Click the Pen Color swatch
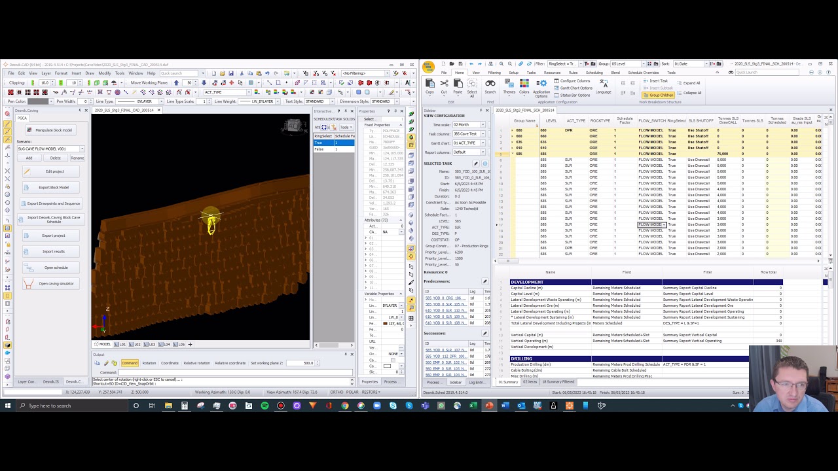This screenshot has height=471, width=838. 38,101
